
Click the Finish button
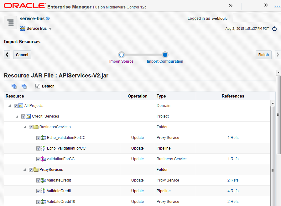tap(263, 55)
